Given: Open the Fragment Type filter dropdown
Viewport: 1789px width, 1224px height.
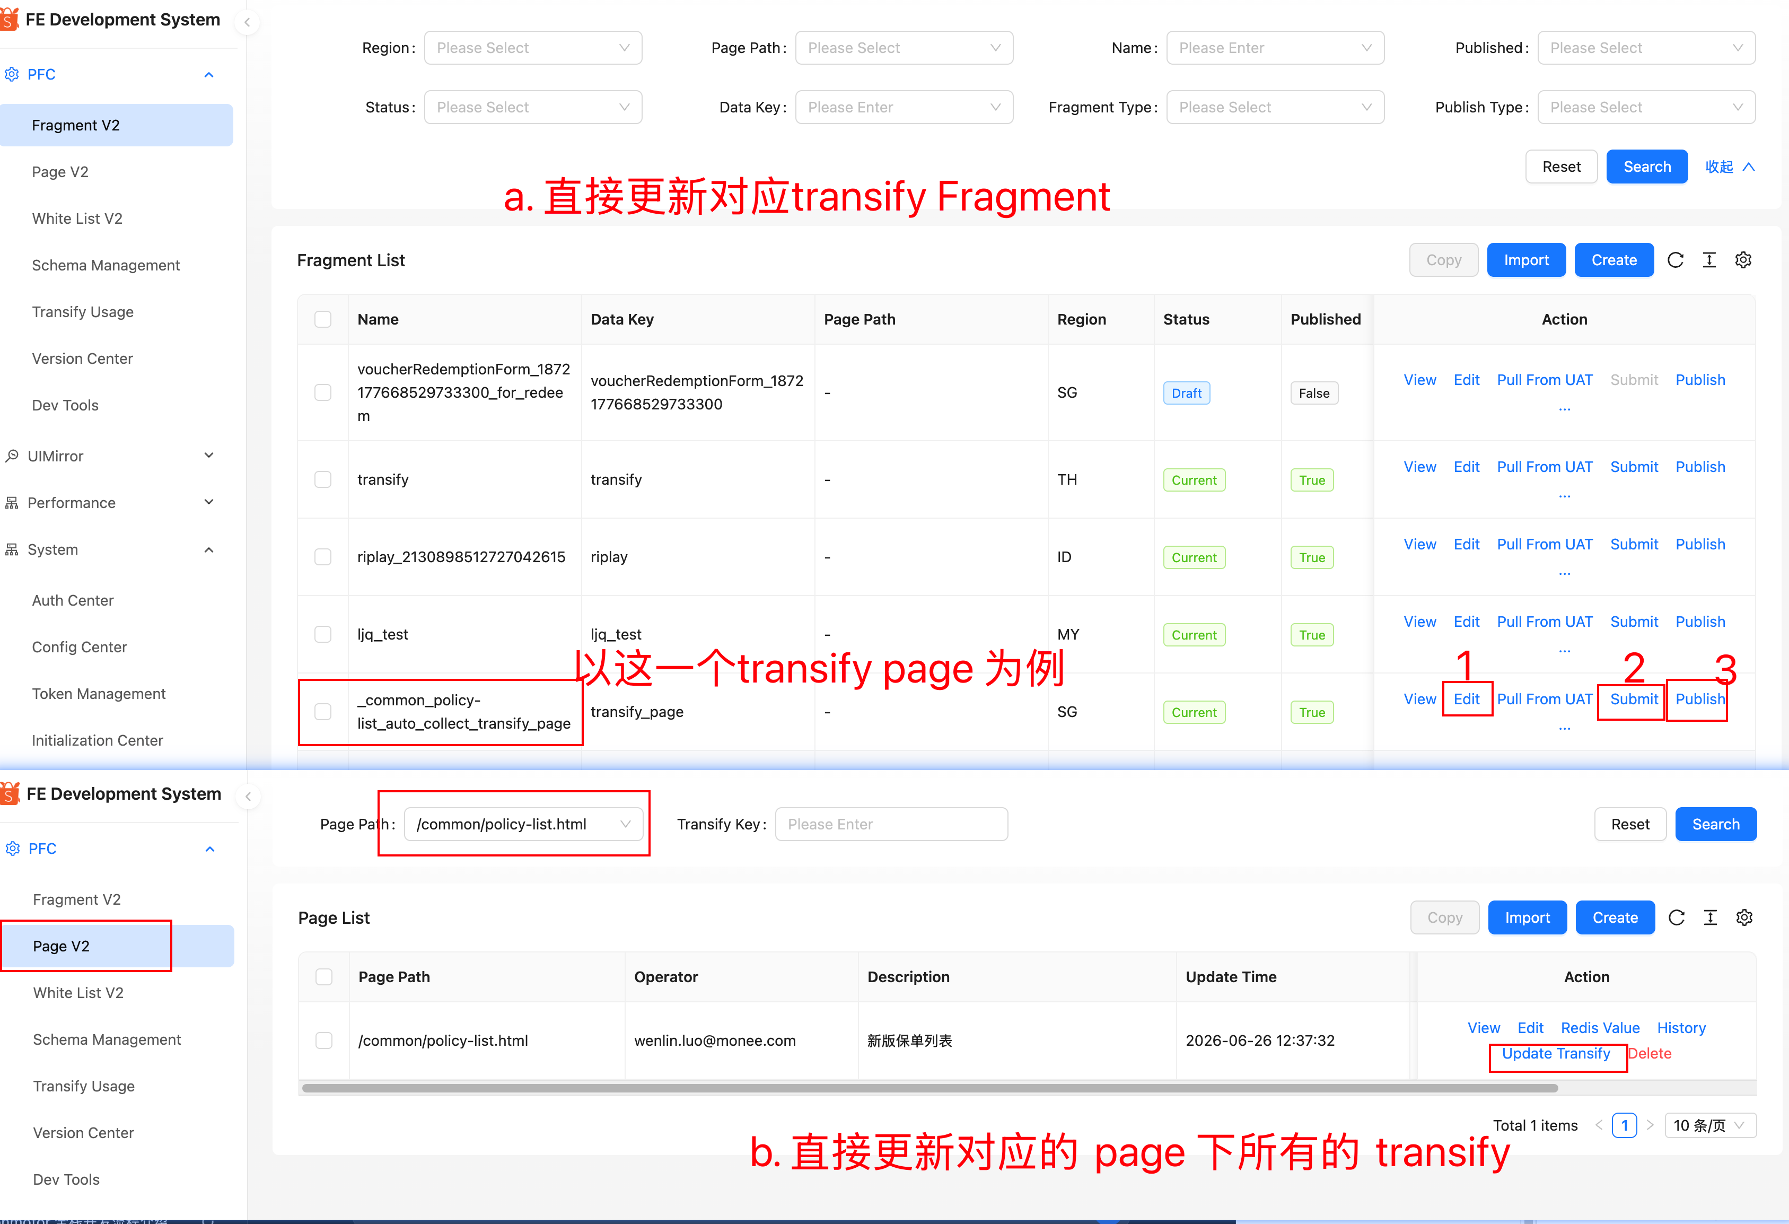Looking at the screenshot, I should pyautogui.click(x=1276, y=107).
